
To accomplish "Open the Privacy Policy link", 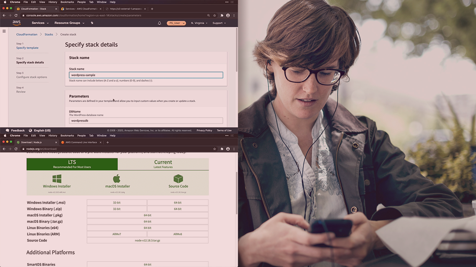I will point(204,131).
